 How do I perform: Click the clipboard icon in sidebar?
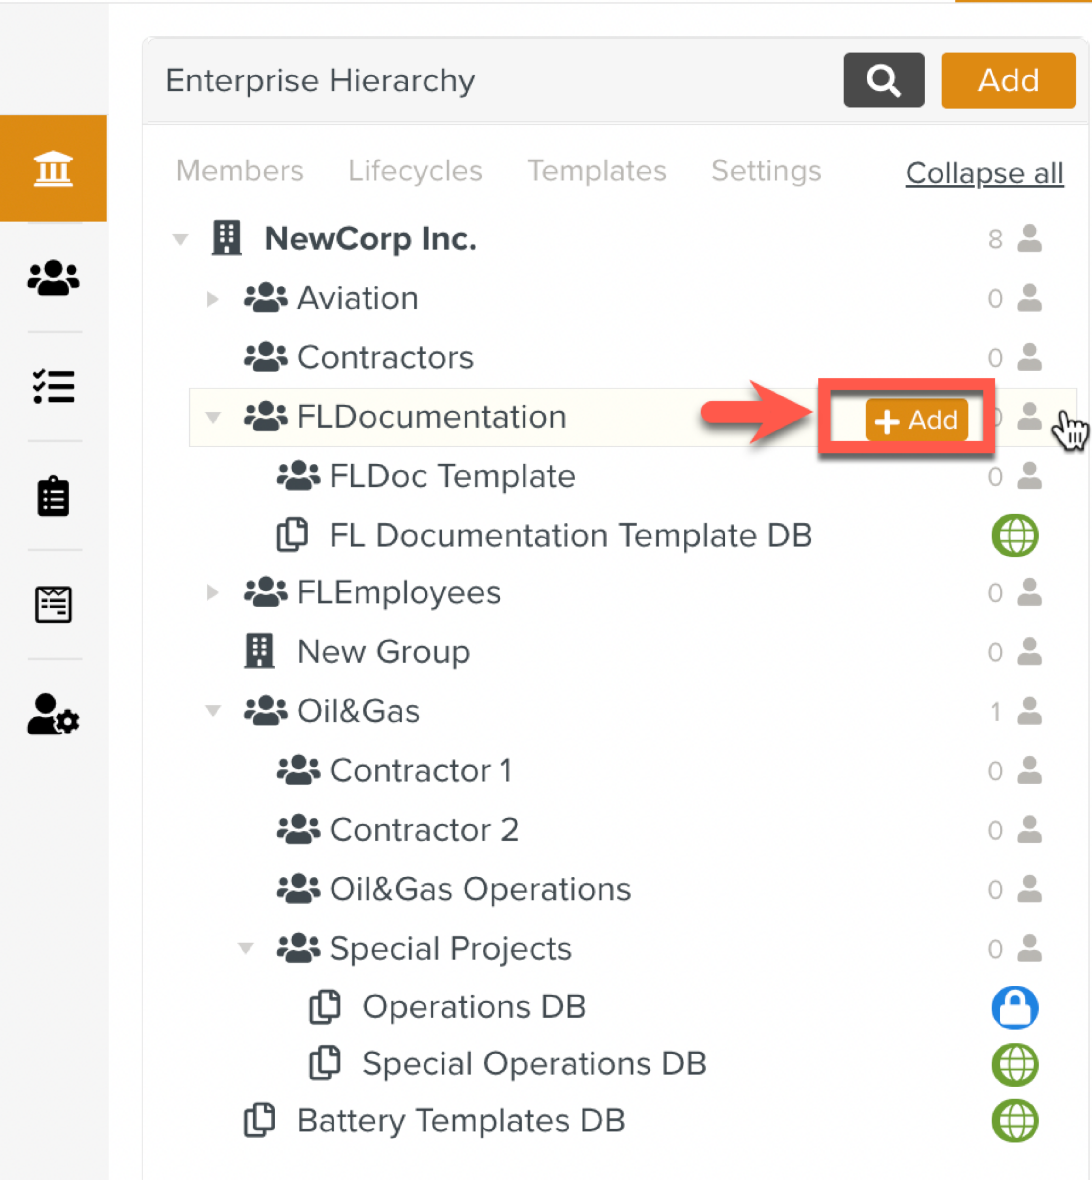click(53, 497)
